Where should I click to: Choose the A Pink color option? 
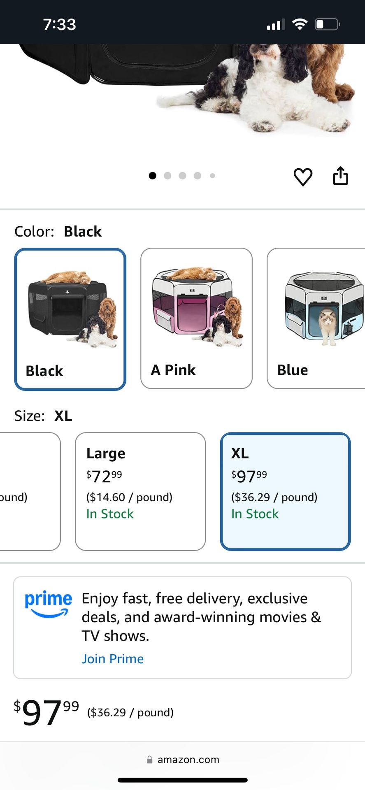tap(196, 318)
